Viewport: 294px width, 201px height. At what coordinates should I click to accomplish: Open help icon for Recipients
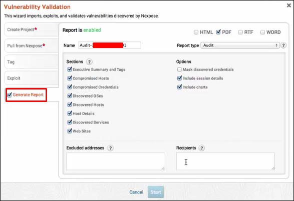pyautogui.click(x=201, y=148)
